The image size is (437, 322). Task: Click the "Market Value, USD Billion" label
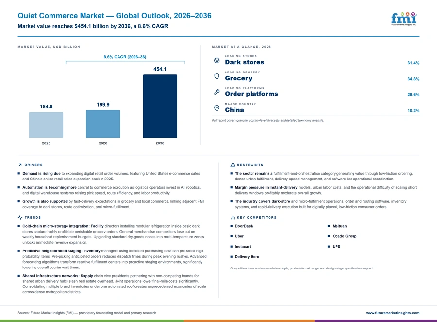pyautogui.click(x=49, y=47)
